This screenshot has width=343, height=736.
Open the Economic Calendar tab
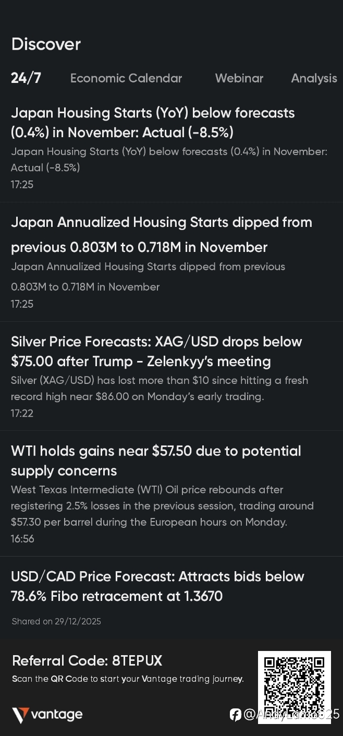(126, 78)
